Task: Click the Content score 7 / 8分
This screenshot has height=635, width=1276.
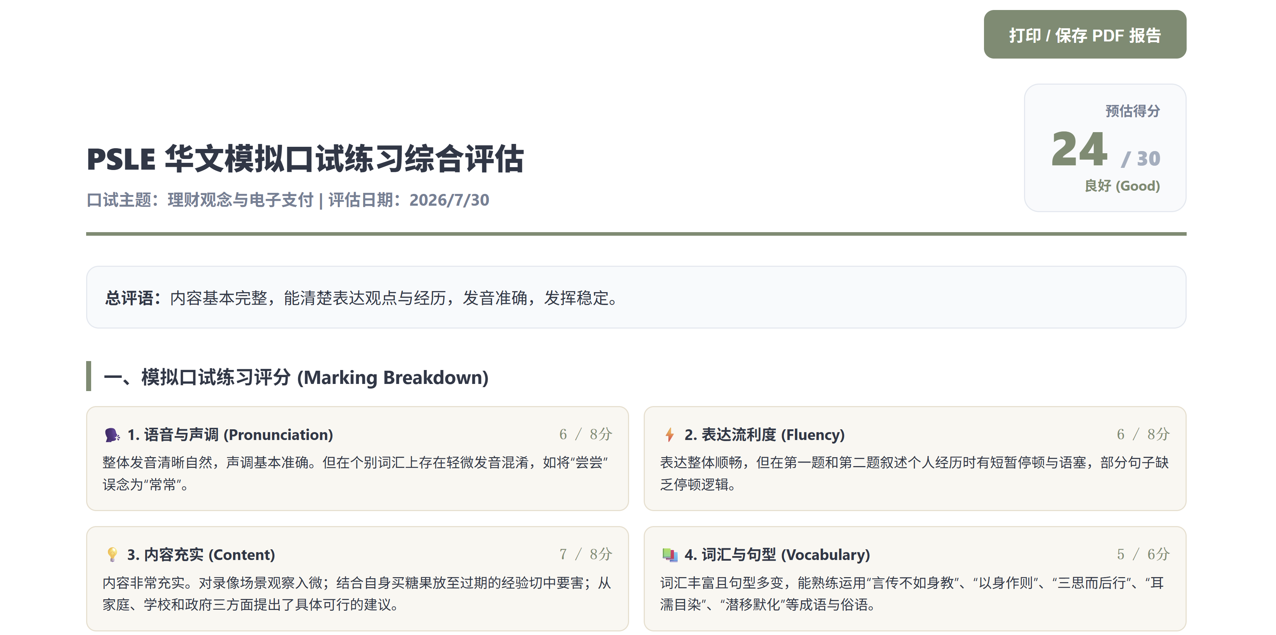Action: (585, 554)
